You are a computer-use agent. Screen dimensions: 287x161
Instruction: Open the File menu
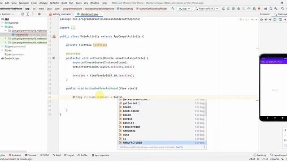click(1, 3)
